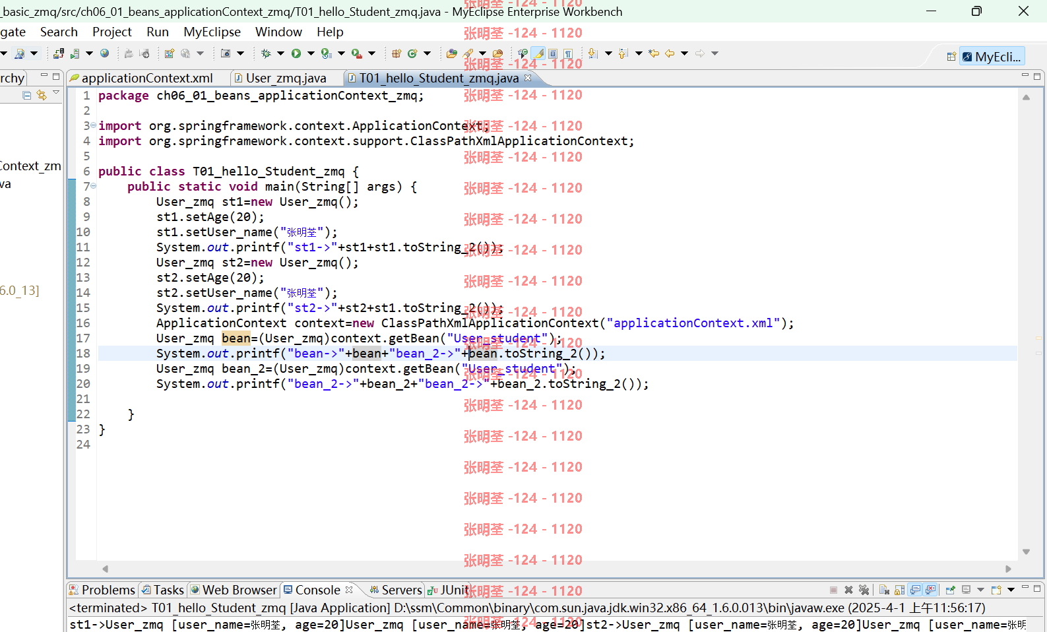Click the Previous Annotation up-arrow icon
1047x632 pixels.
(623, 53)
